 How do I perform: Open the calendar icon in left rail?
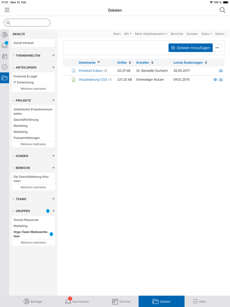5,56
